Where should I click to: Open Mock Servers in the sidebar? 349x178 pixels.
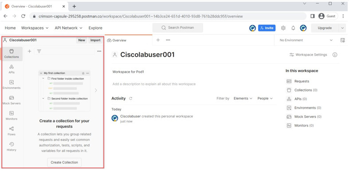tap(12, 100)
